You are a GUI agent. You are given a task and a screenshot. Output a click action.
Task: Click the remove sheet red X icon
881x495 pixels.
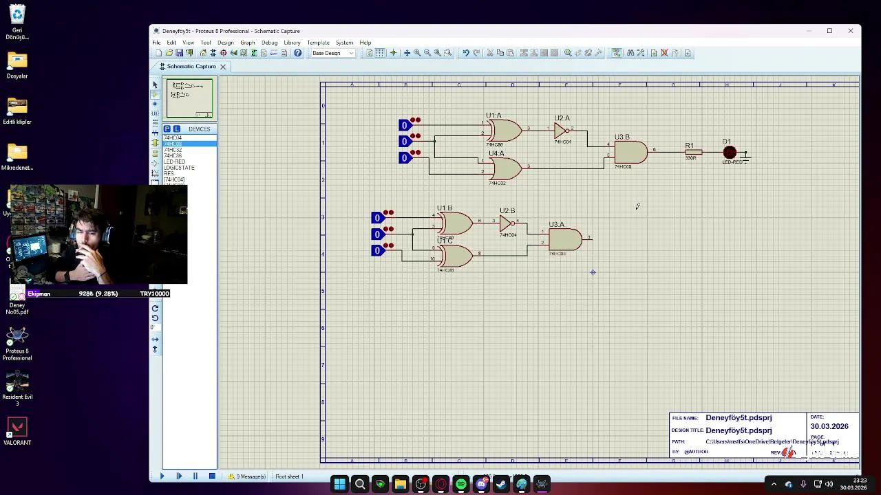click(x=664, y=53)
